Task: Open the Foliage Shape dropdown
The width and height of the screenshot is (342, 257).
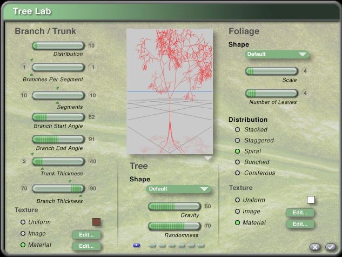Action: coord(277,55)
